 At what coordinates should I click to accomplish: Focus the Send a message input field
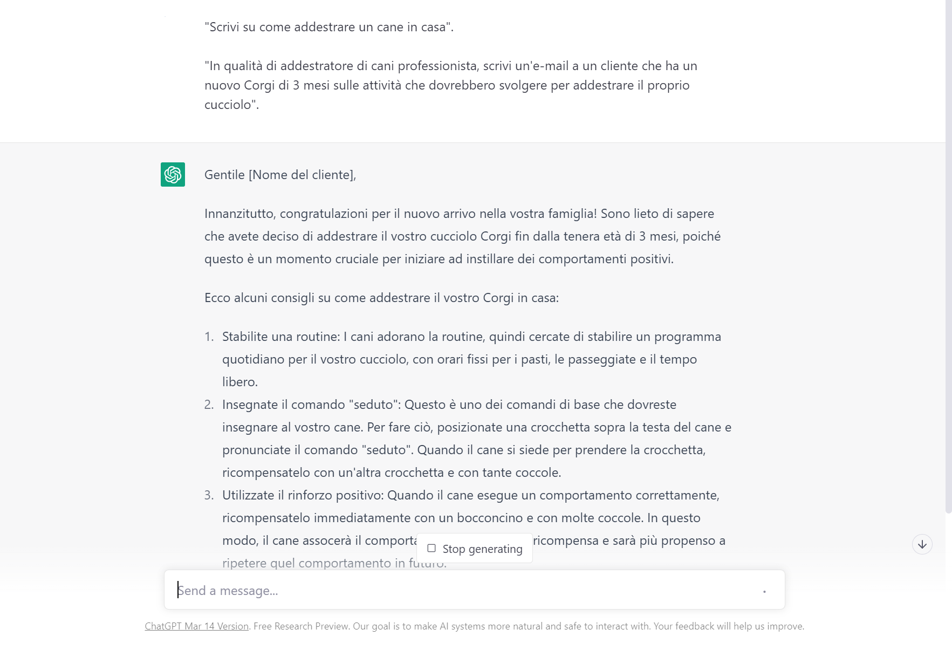tap(464, 591)
